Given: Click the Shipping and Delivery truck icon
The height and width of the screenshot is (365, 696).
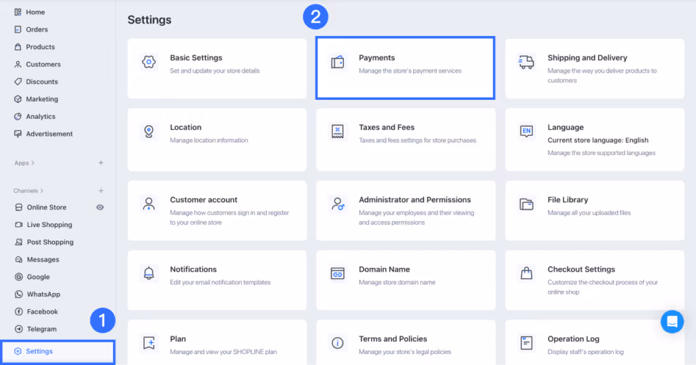Looking at the screenshot, I should (x=527, y=62).
